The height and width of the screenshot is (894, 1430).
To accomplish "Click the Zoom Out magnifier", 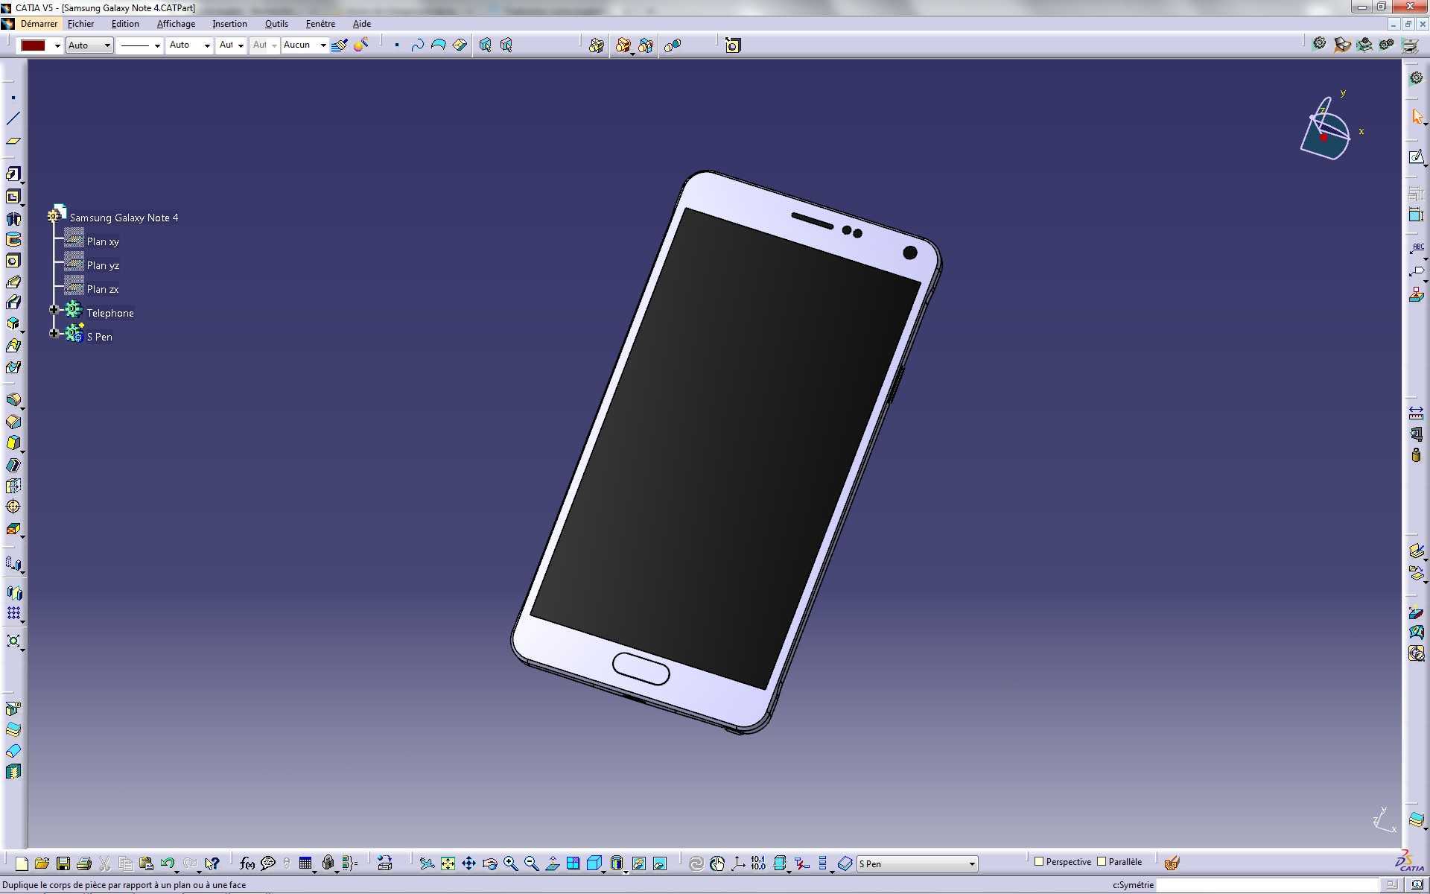I will [x=531, y=863].
